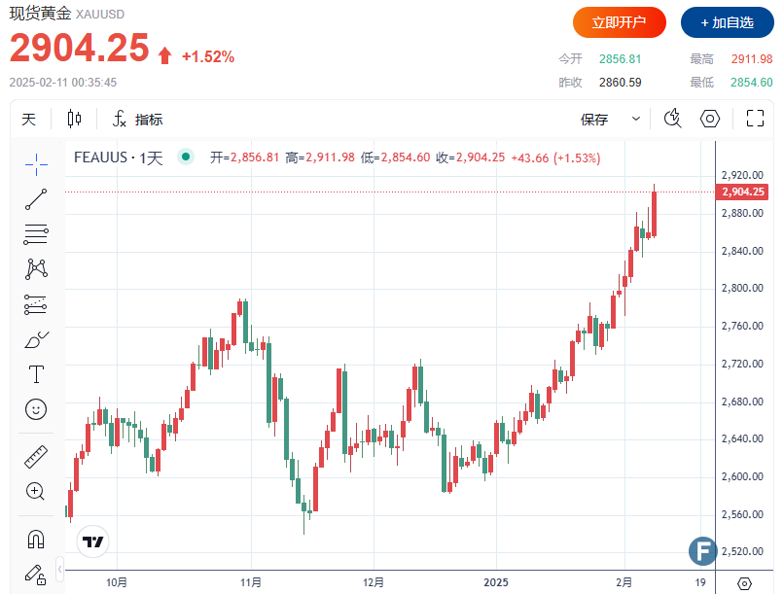This screenshot has width=784, height=594.
Task: Open the 天 time interval dropdown
Action: [x=29, y=120]
